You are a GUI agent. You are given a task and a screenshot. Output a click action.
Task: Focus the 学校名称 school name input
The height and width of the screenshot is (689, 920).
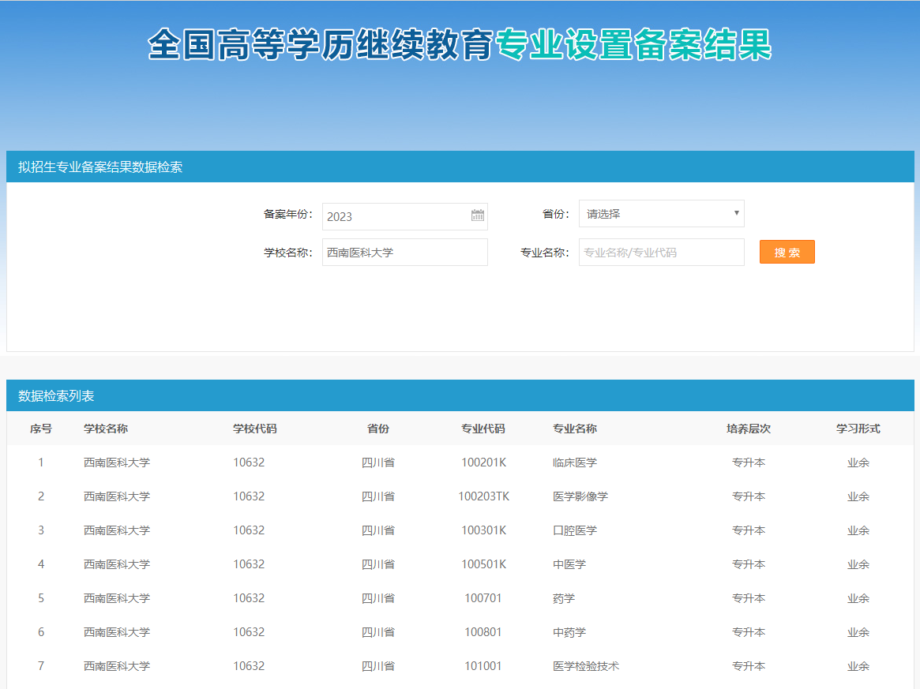404,253
